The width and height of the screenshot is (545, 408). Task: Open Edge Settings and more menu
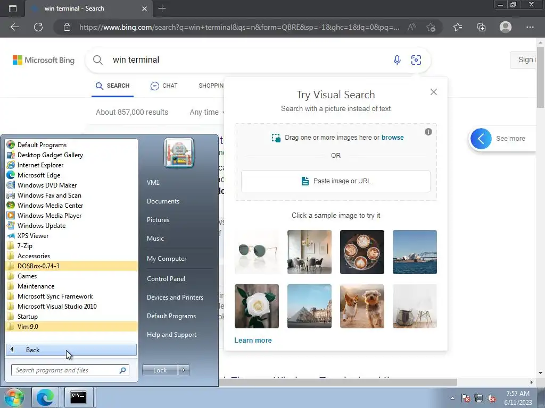[530, 27]
